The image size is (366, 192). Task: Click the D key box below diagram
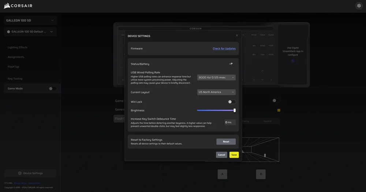[x=261, y=174]
